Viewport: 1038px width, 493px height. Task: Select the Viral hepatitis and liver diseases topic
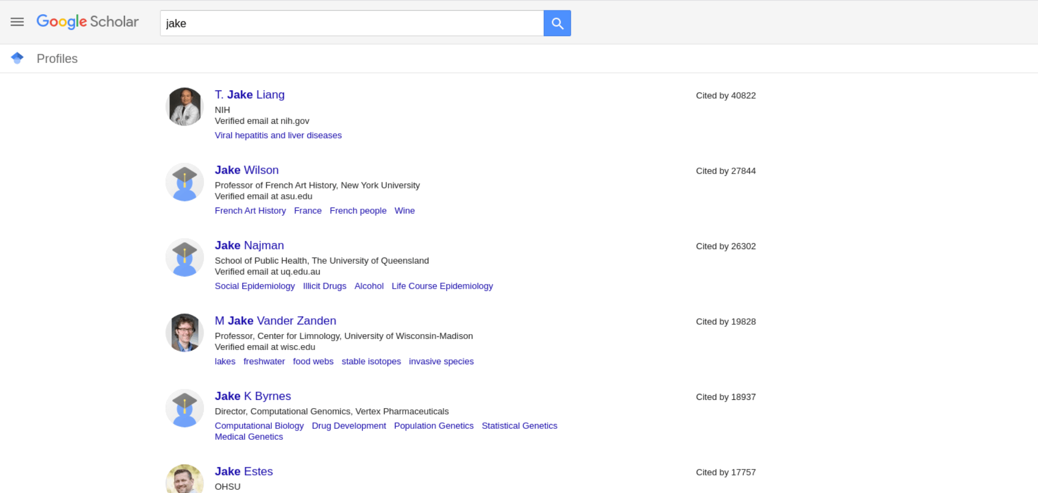point(278,135)
